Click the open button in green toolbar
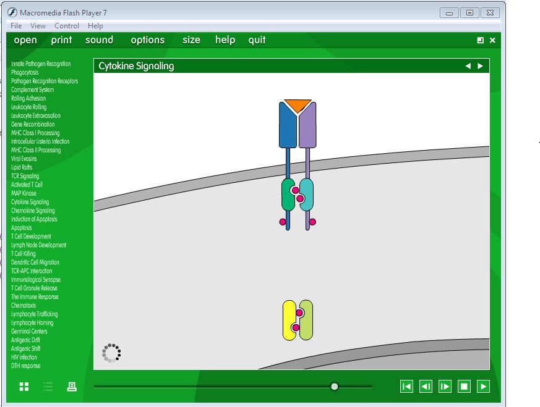The height and width of the screenshot is (407, 540). point(25,40)
